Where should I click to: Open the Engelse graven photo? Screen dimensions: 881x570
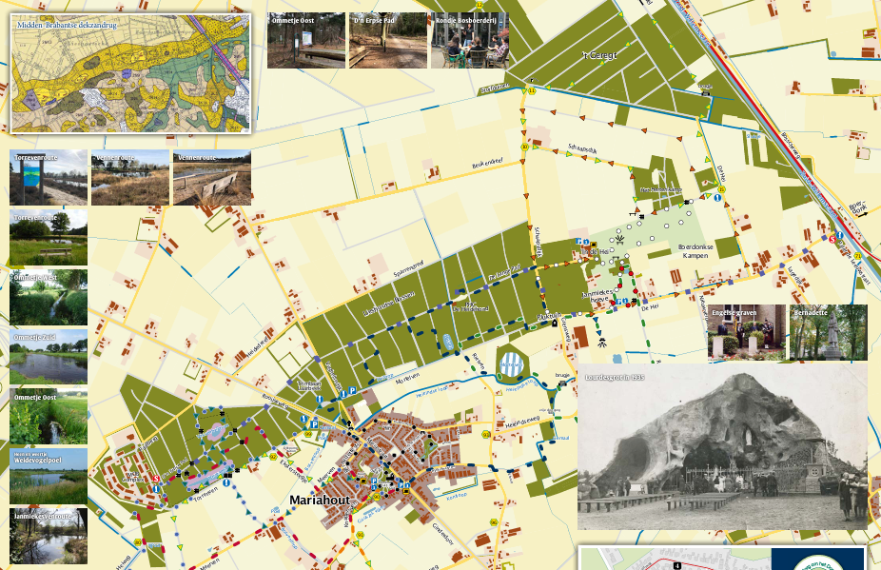(745, 332)
